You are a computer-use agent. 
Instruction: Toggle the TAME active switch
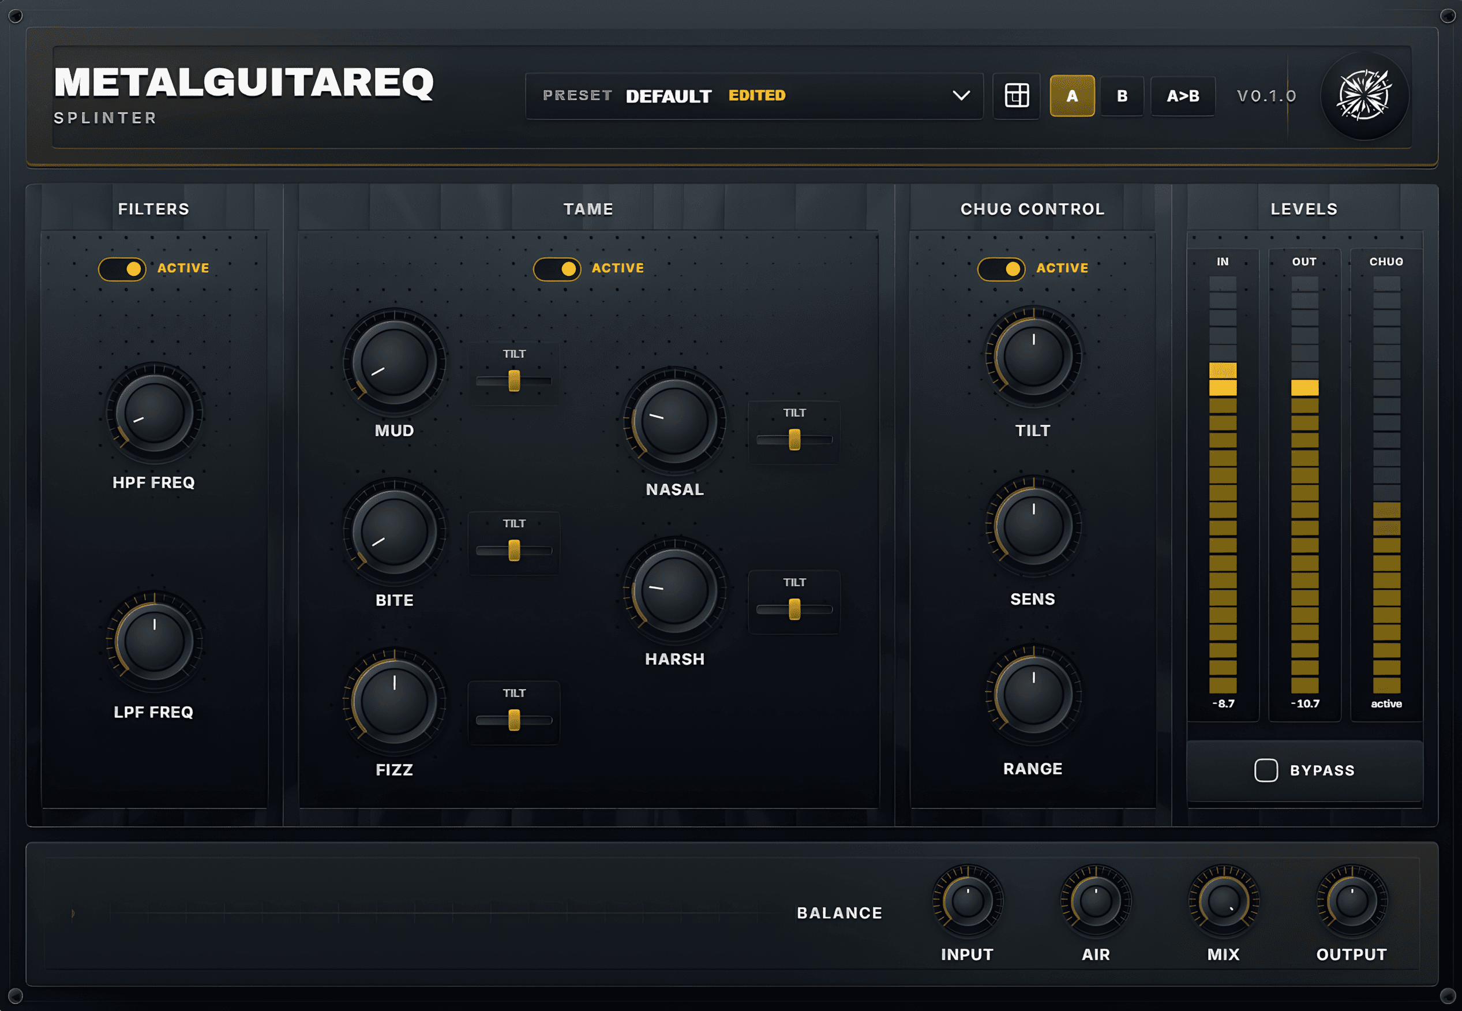[x=557, y=268]
